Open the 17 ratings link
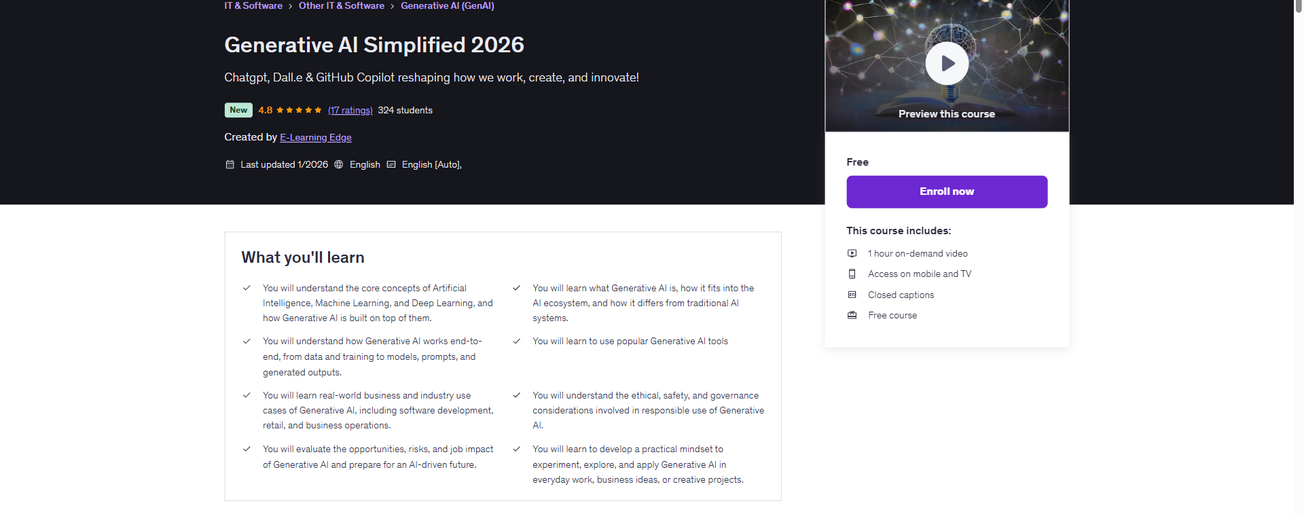1304x516 pixels. [x=350, y=110]
